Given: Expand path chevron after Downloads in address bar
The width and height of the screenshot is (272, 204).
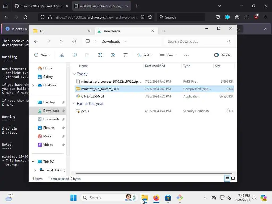Looking at the screenshot, I should pyautogui.click(x=125, y=41).
